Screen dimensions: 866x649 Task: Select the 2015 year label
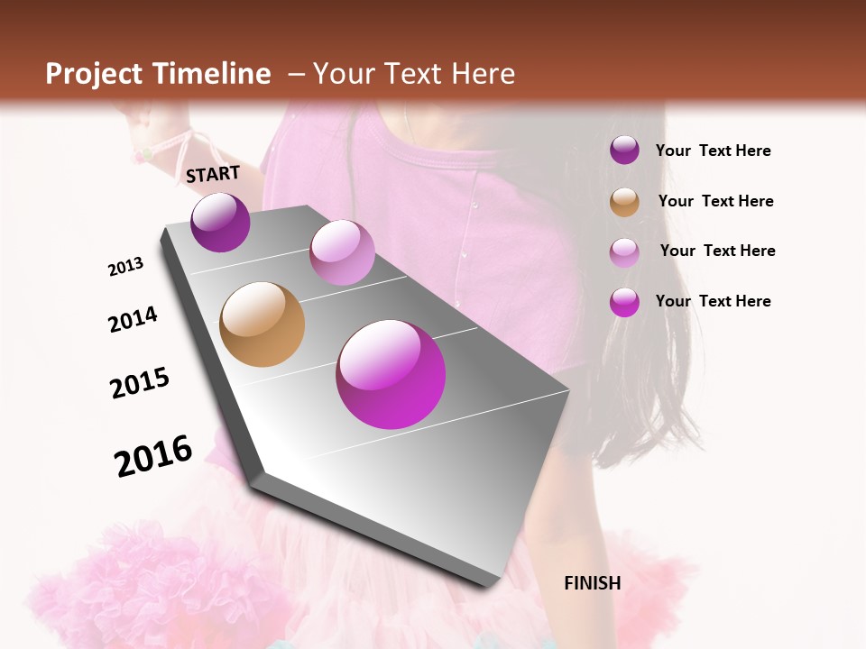[137, 383]
